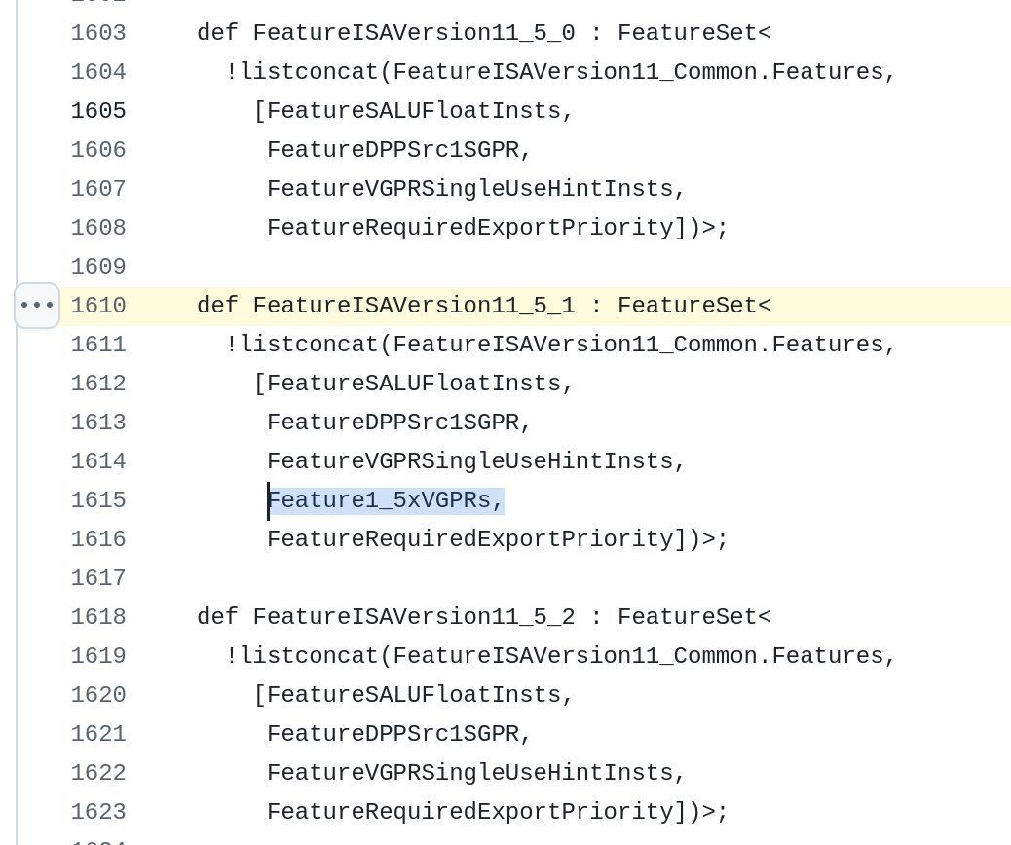Select line number 1613
The width and height of the screenshot is (1011, 845).
98,422
